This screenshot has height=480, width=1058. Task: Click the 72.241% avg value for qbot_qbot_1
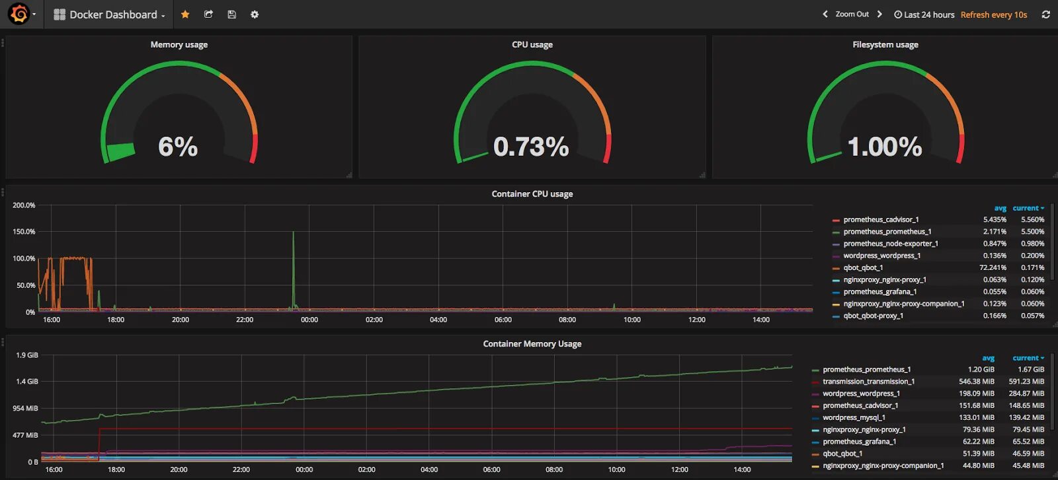point(993,267)
